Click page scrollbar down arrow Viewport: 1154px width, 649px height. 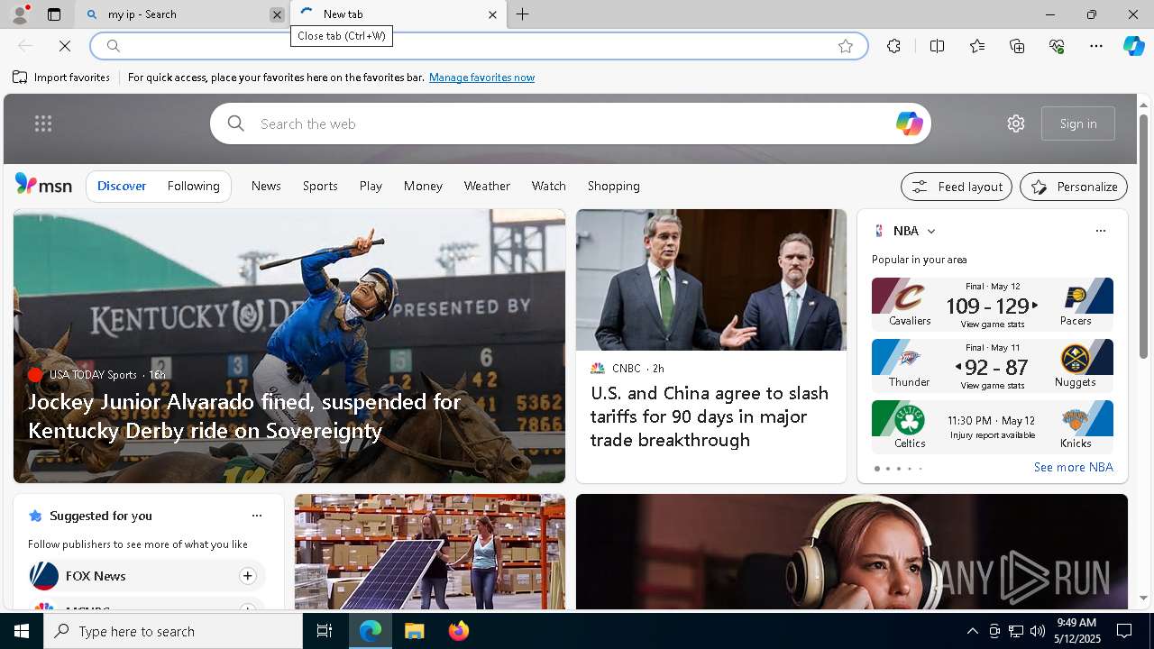[1143, 598]
